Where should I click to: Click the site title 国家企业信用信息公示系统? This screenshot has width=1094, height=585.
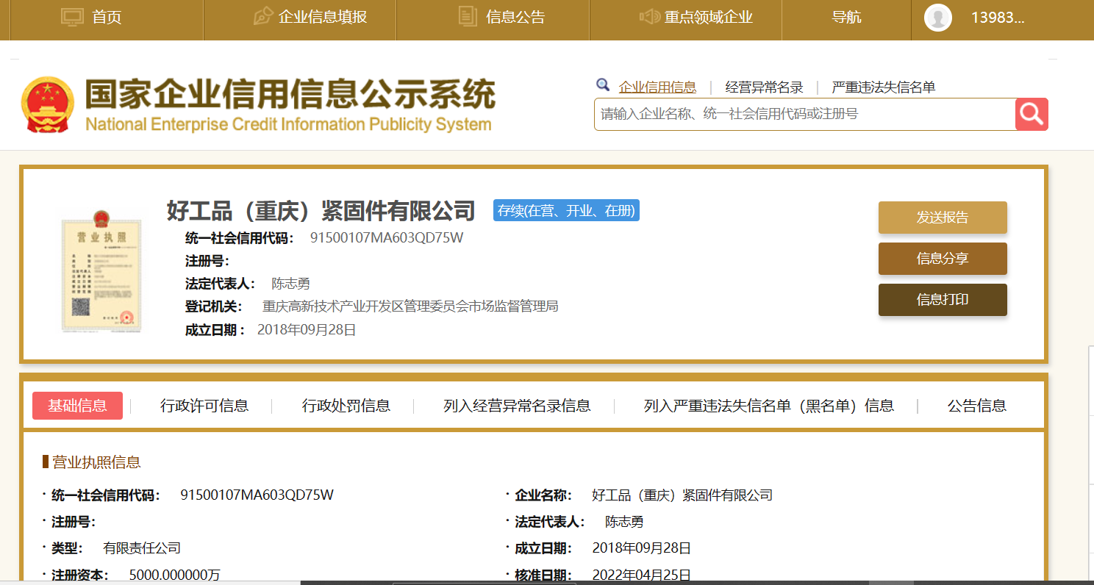pos(290,94)
